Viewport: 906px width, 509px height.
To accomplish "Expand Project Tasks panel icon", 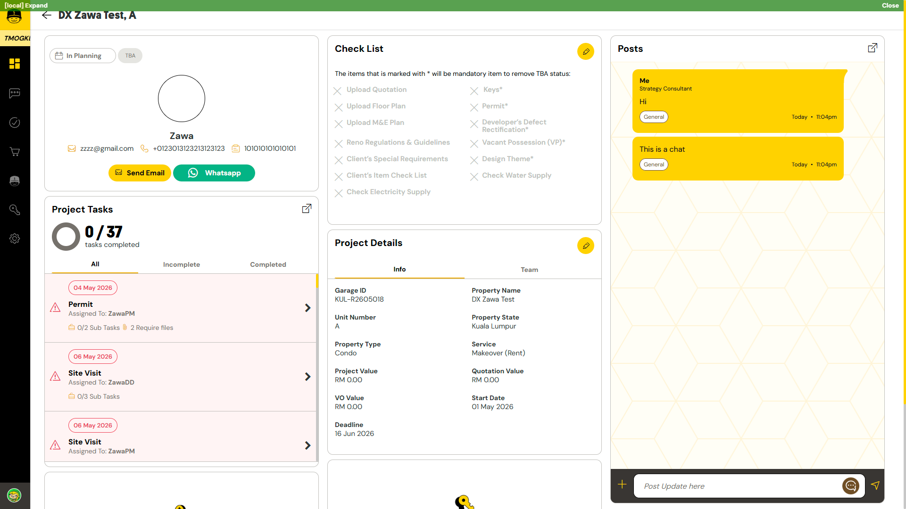I will [x=307, y=209].
